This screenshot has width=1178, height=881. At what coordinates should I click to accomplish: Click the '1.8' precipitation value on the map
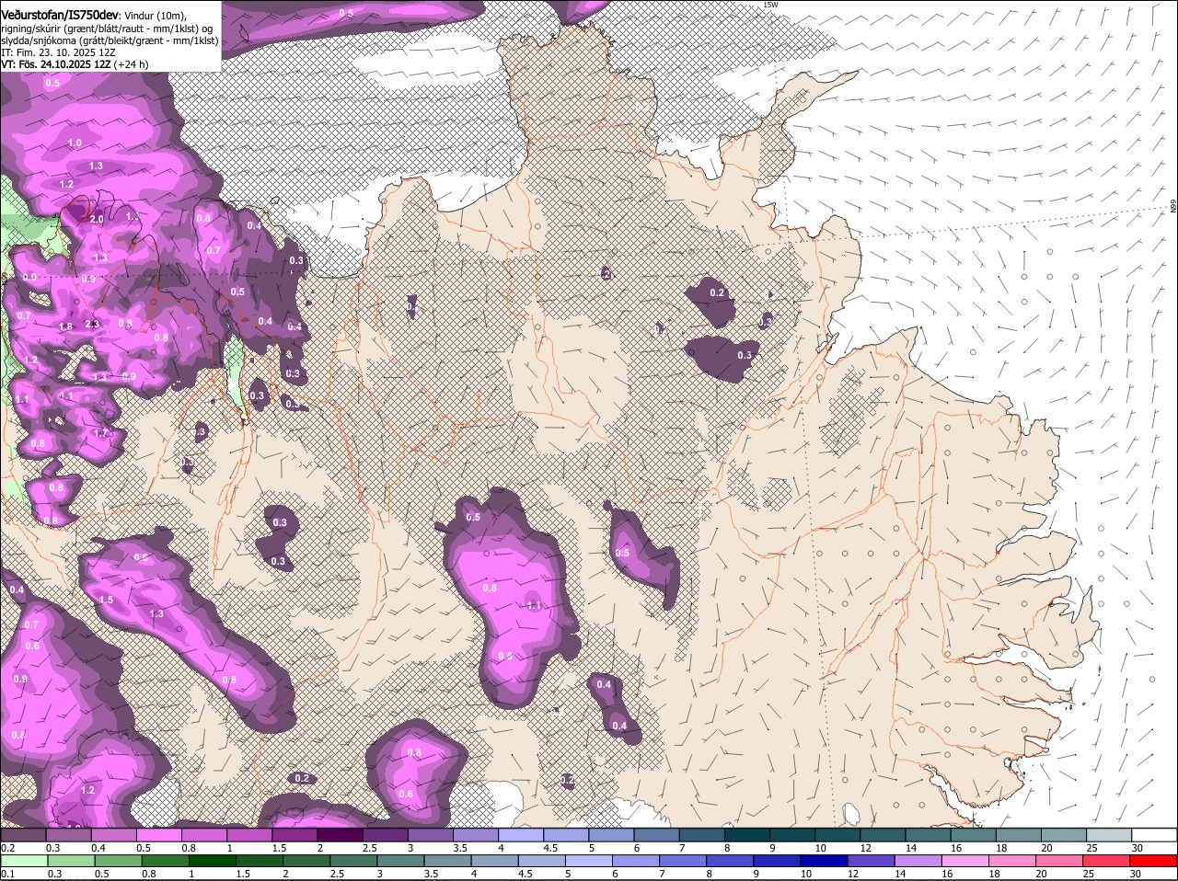click(65, 326)
